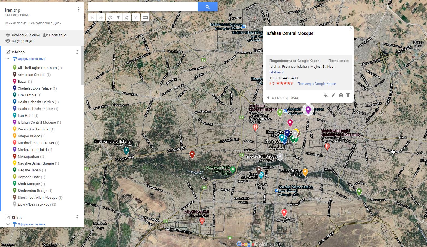Open the isfahan.ir website link

point(277,72)
